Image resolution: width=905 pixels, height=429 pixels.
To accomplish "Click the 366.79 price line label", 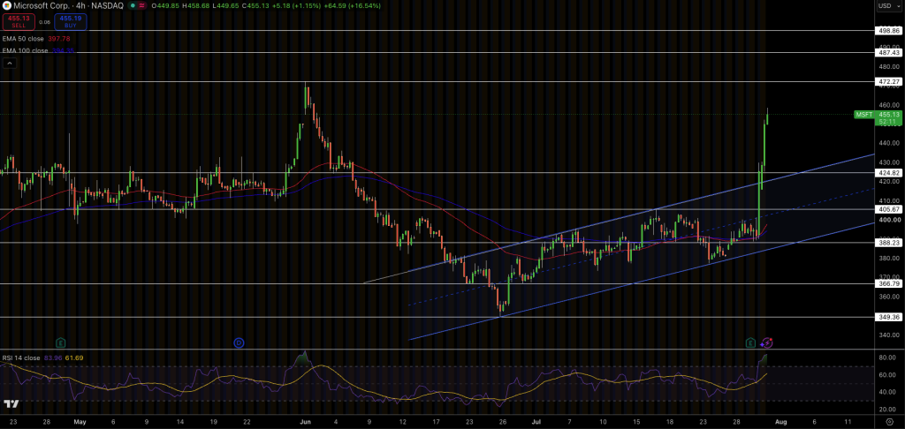I will (x=889, y=283).
